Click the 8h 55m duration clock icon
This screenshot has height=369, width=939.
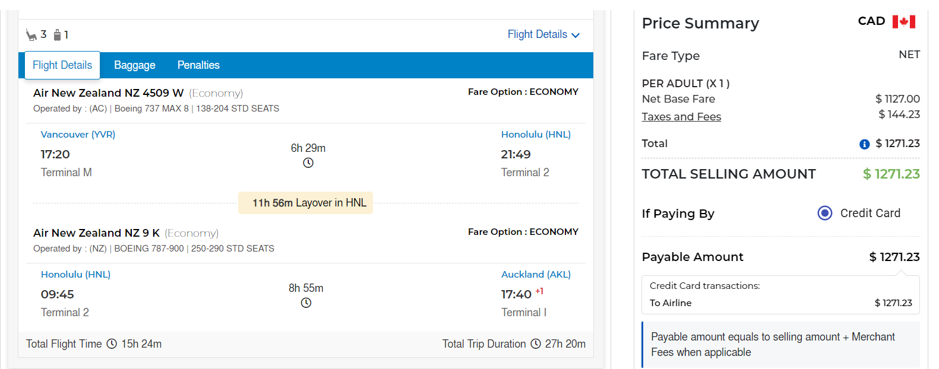[306, 303]
